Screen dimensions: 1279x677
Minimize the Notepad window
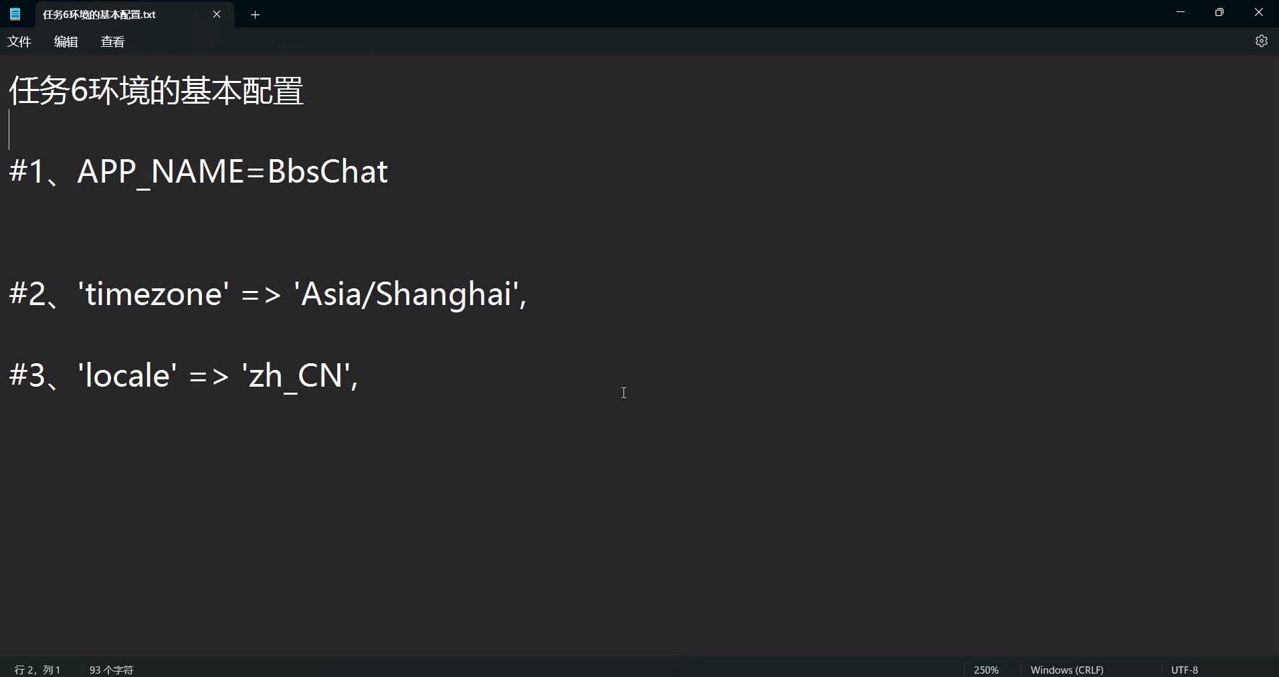[1180, 12]
